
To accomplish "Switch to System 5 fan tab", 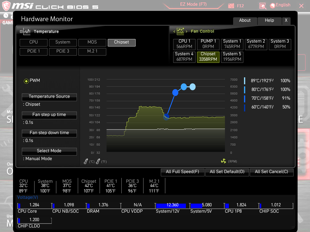I will (x=232, y=57).
